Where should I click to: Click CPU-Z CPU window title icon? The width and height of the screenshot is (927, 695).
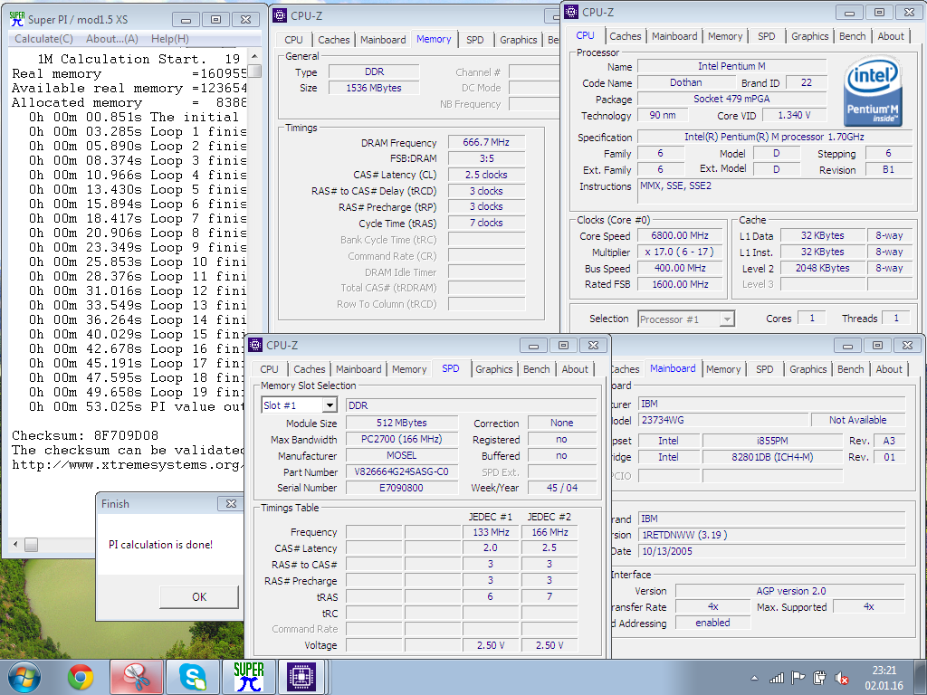point(571,12)
